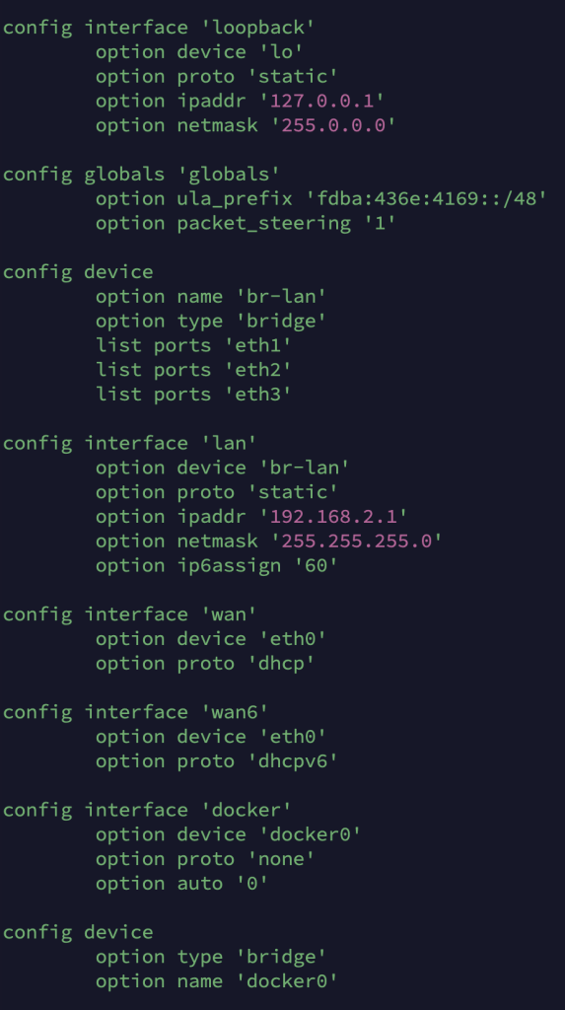Screen dimensions: 565x1010
Task: Click the proto value 'dhcp'
Action: coord(281,664)
